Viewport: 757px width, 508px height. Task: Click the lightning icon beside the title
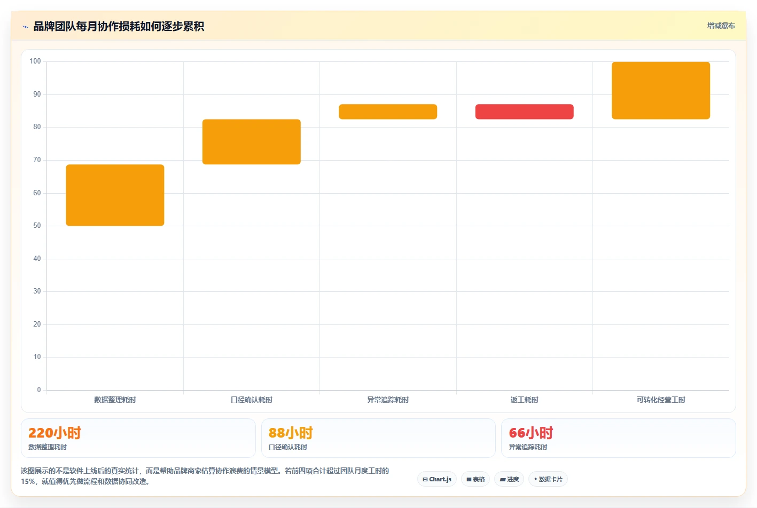(25, 27)
